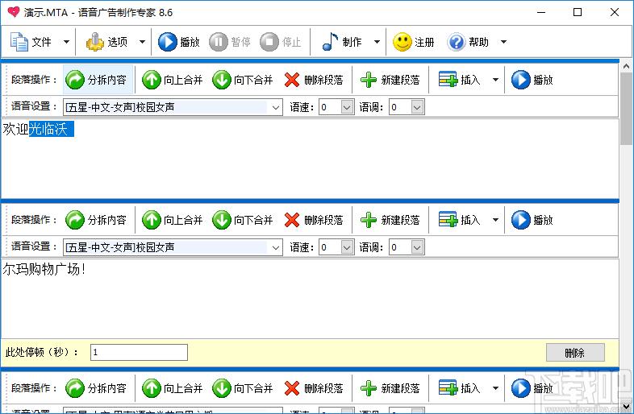Expand 插入 arrow in the first paragraph
Screen dimensions: 634x414
point(496,80)
